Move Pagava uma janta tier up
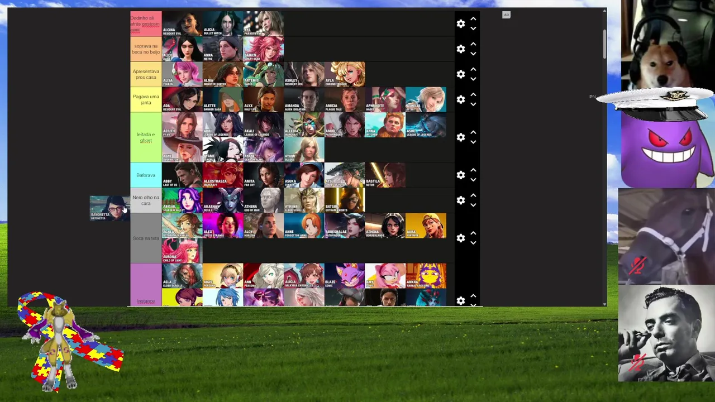The image size is (715, 402). [x=473, y=94]
